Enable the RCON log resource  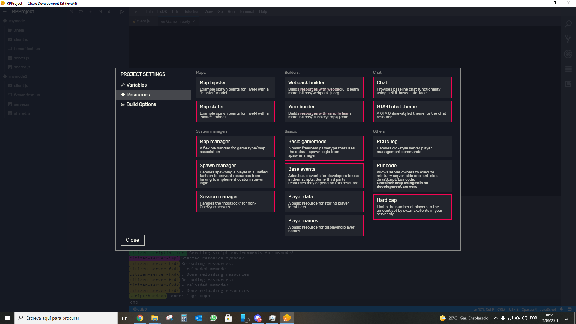pos(412,146)
